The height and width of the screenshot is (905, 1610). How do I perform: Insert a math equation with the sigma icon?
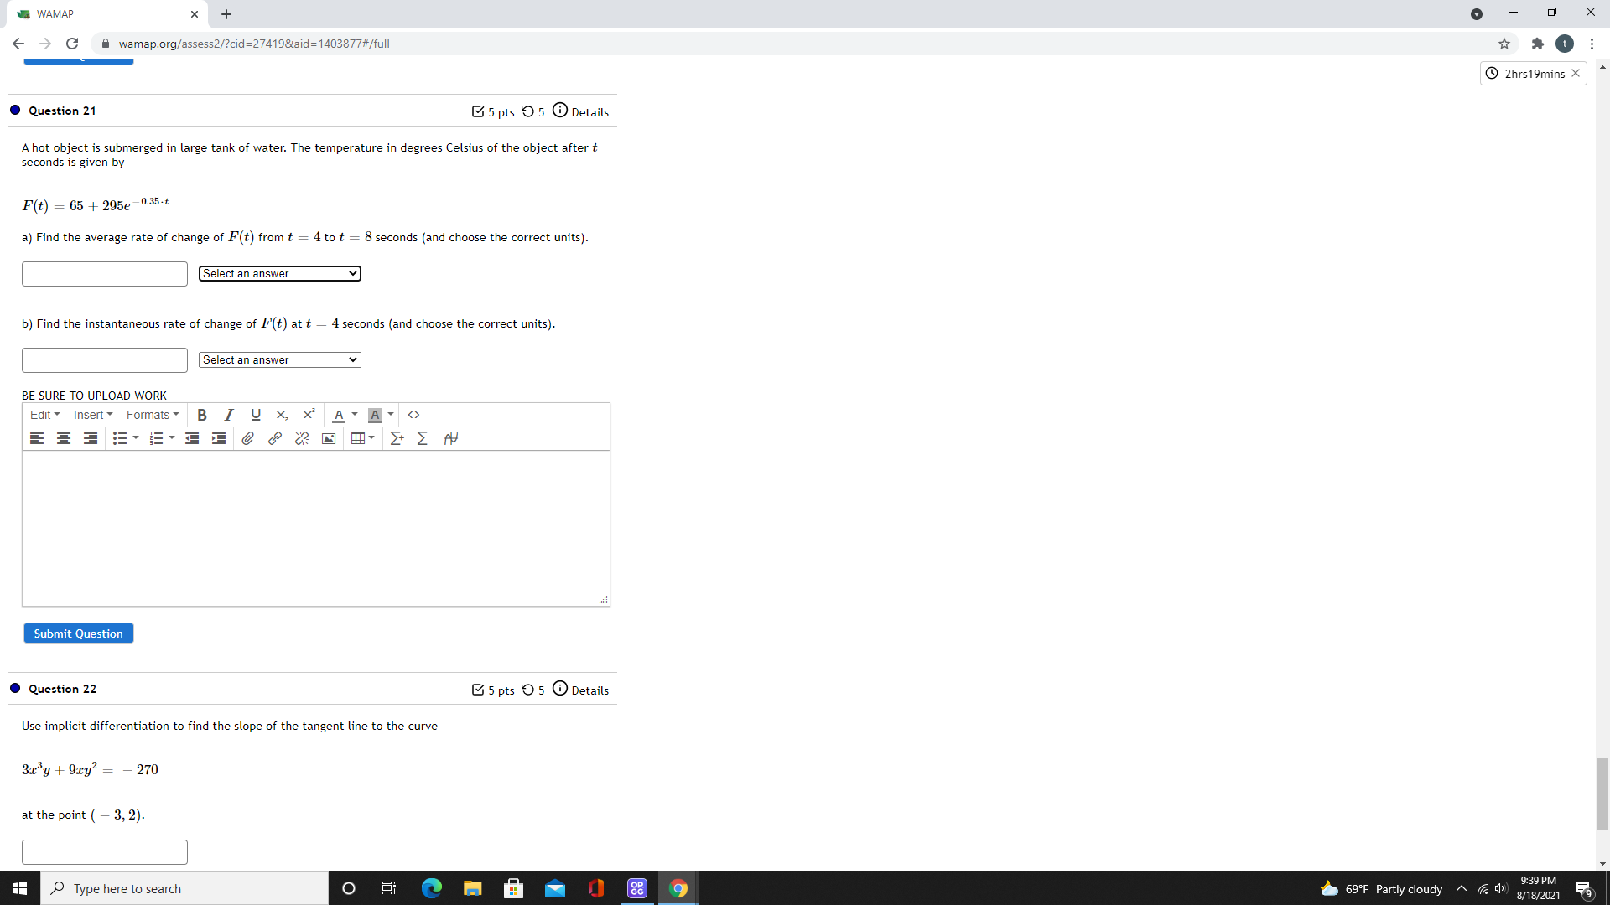(422, 438)
